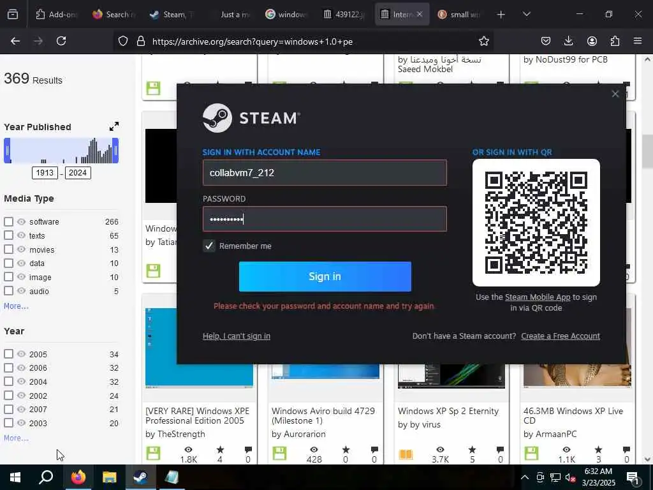Click the account name input field
The height and width of the screenshot is (490, 653).
(x=325, y=172)
